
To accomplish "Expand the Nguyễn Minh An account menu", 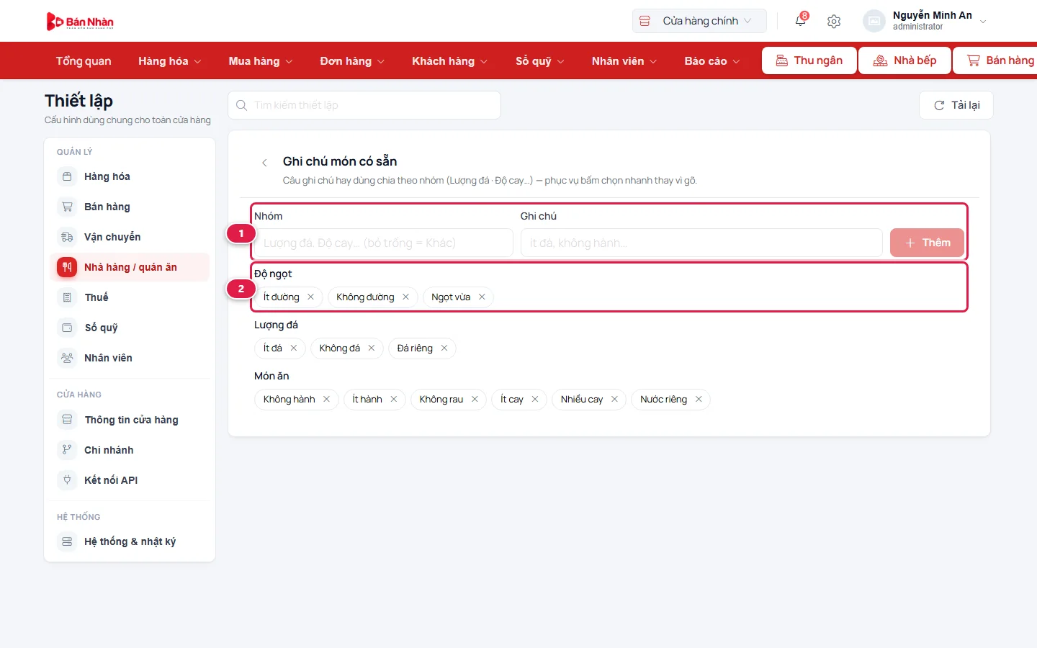I will click(925, 21).
